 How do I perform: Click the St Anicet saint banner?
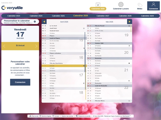pyautogui.click(x=20, y=45)
